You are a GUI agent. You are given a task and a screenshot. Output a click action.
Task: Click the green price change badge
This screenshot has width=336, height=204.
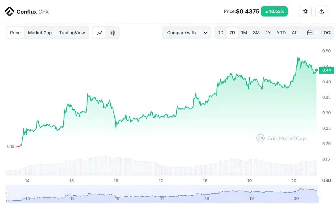pos(274,11)
